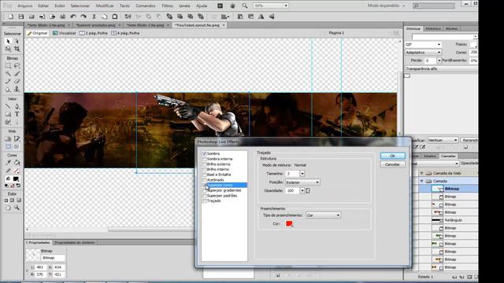Enable the Sobrepor padrões checkbox
504x283 pixels.
pos(204,196)
